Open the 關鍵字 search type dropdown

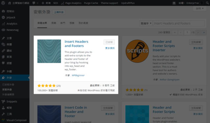point(146,23)
